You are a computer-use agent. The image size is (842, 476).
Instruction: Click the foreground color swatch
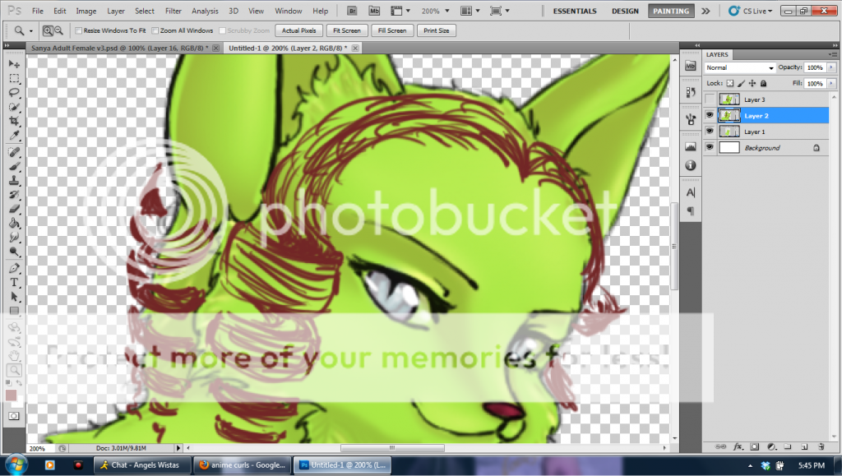pyautogui.click(x=12, y=395)
